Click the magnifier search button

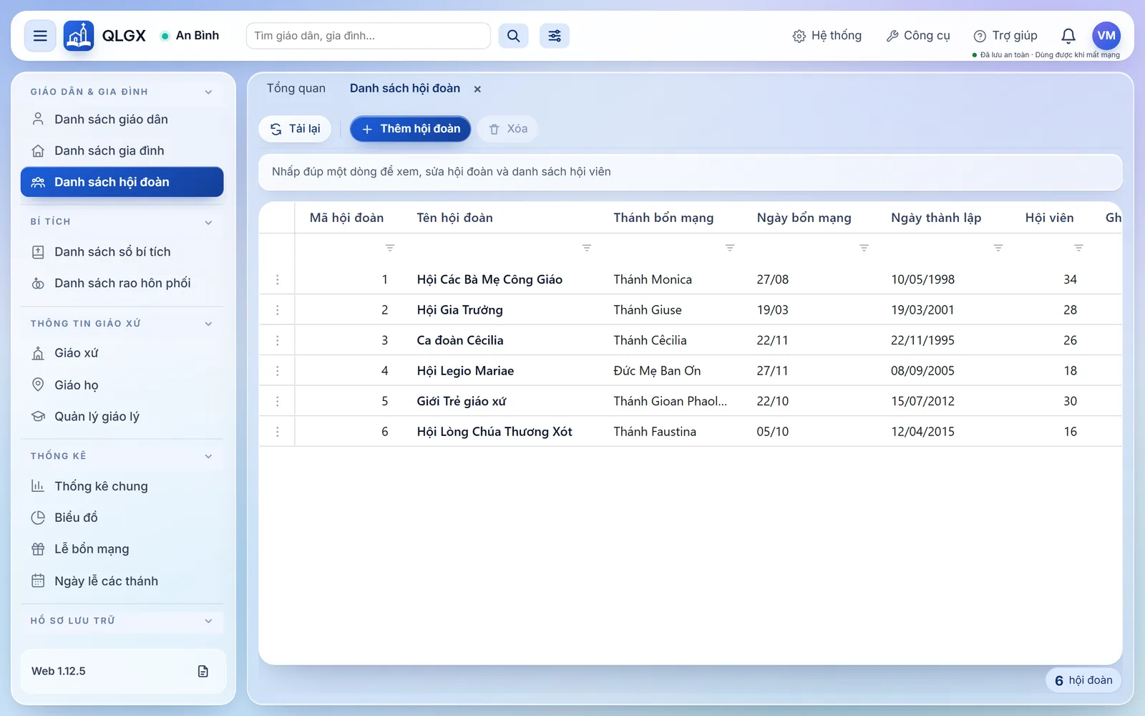[x=513, y=36]
